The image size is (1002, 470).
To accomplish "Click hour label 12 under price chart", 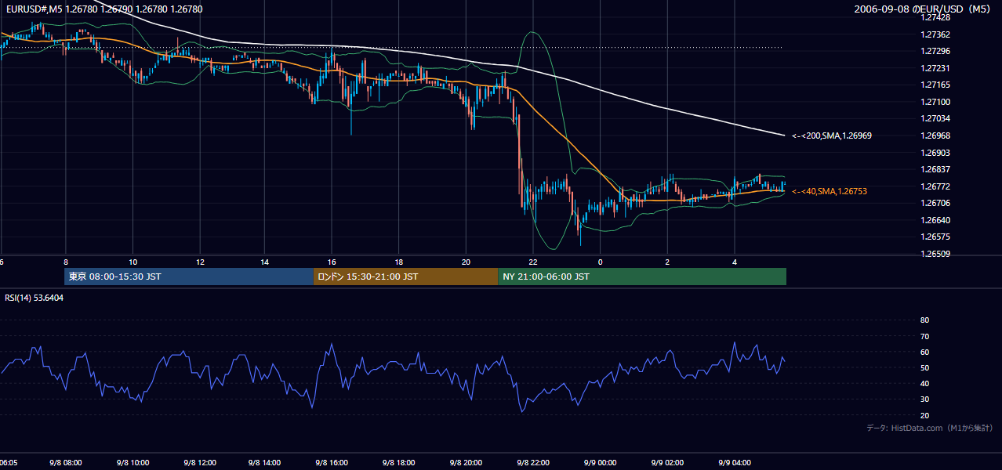I will click(x=200, y=262).
